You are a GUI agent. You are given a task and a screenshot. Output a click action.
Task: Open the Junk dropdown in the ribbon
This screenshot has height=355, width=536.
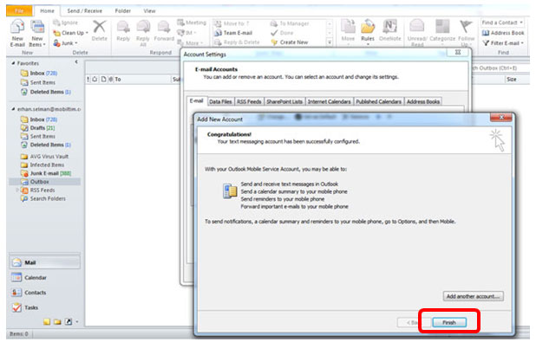point(66,43)
